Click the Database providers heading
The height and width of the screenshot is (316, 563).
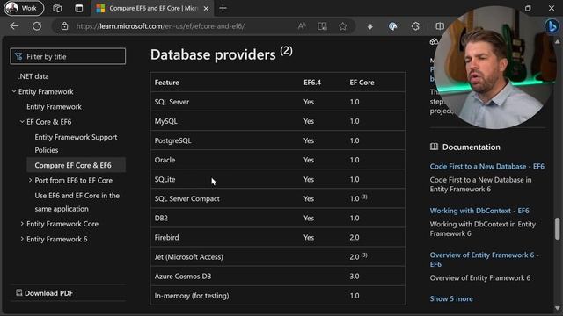(221, 54)
